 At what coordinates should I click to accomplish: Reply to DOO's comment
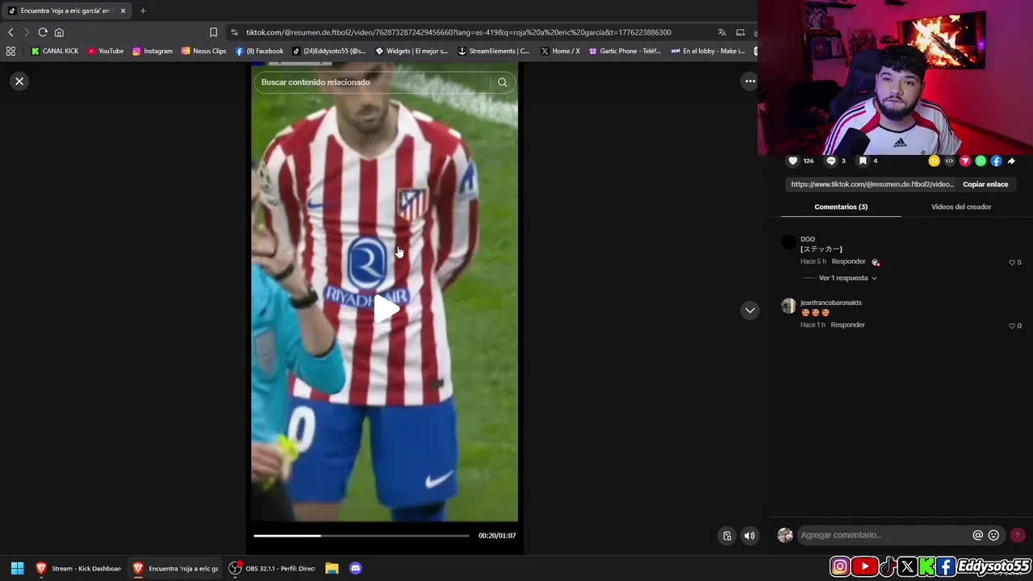[x=848, y=261]
